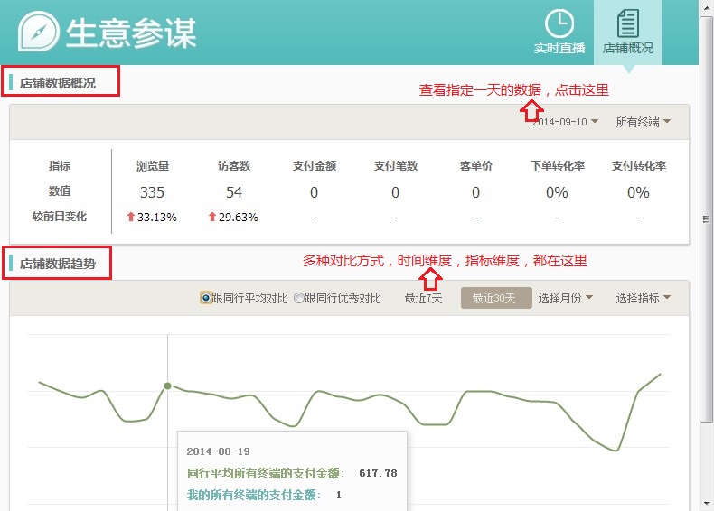The image size is (714, 511).
Task: Click the tooltip value 617.78
Action: point(378,473)
